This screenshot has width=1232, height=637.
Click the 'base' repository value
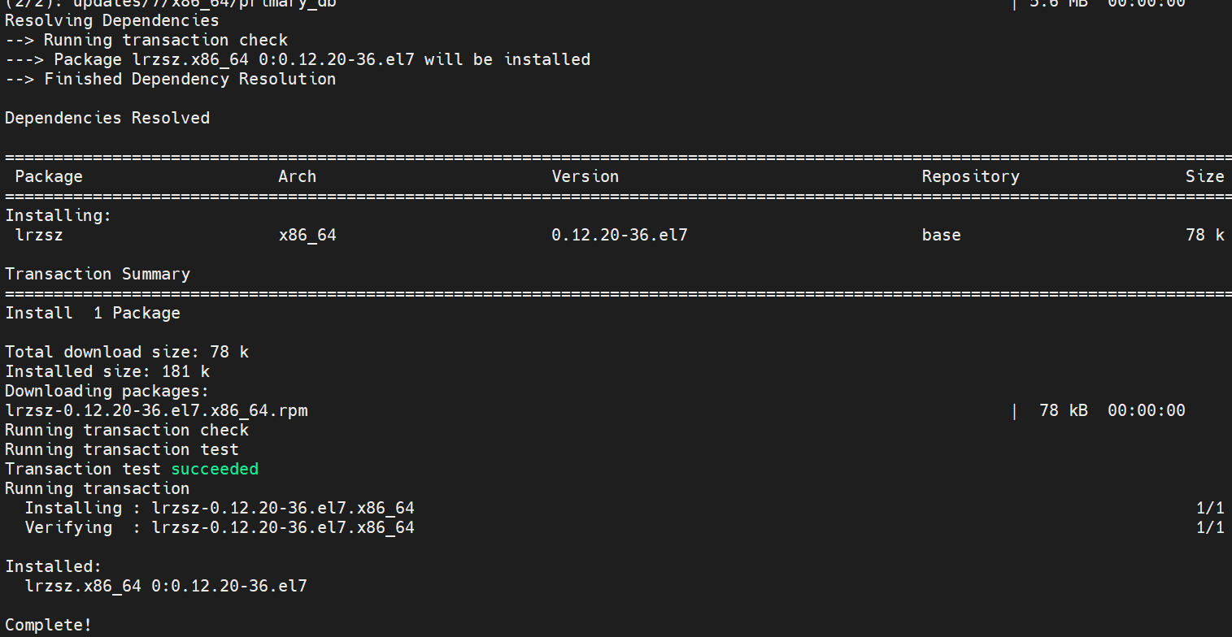click(x=941, y=235)
